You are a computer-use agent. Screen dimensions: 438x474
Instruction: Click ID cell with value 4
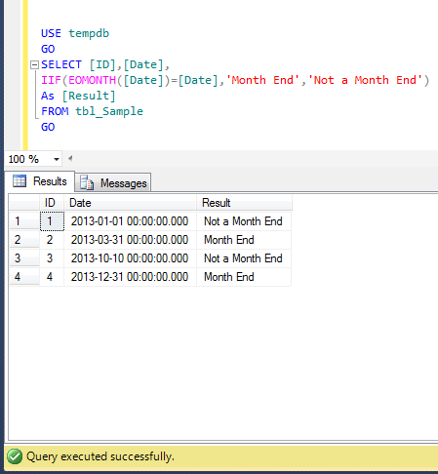tap(52, 277)
